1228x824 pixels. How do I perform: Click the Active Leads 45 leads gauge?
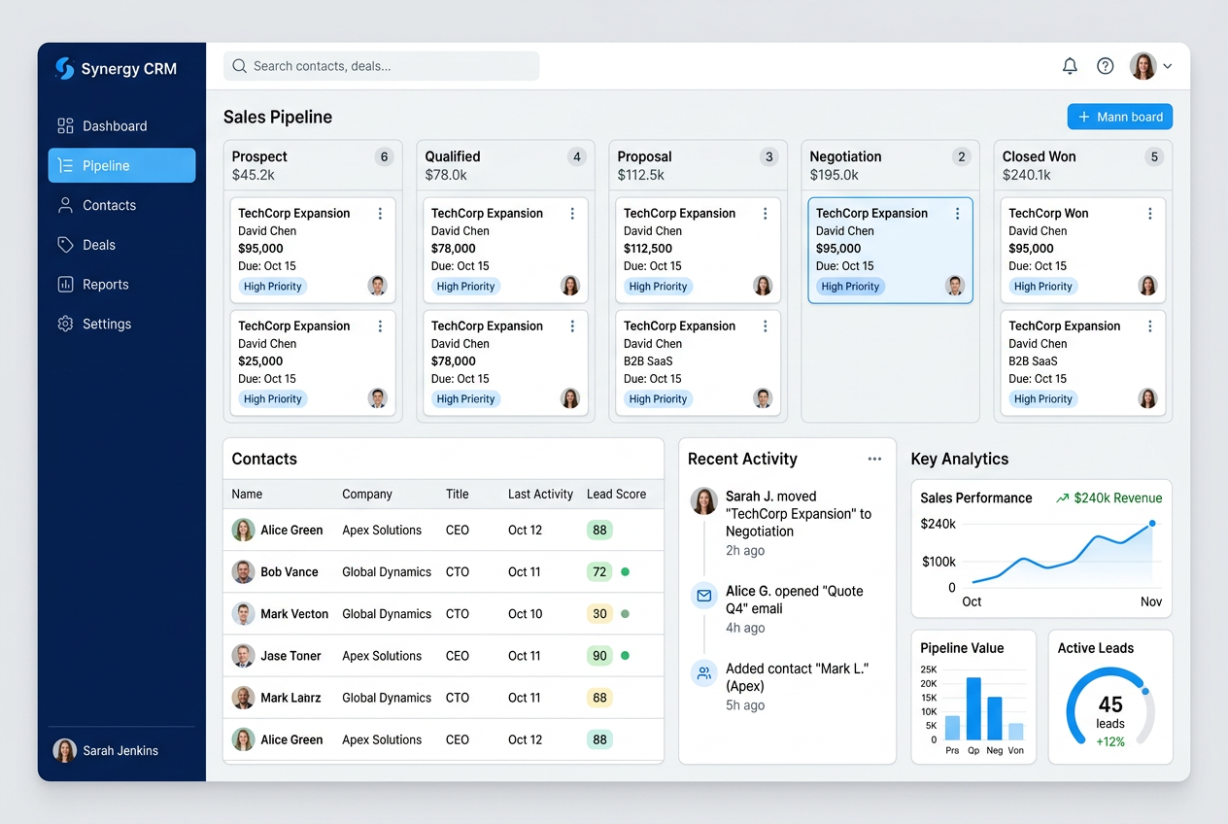point(1110,706)
